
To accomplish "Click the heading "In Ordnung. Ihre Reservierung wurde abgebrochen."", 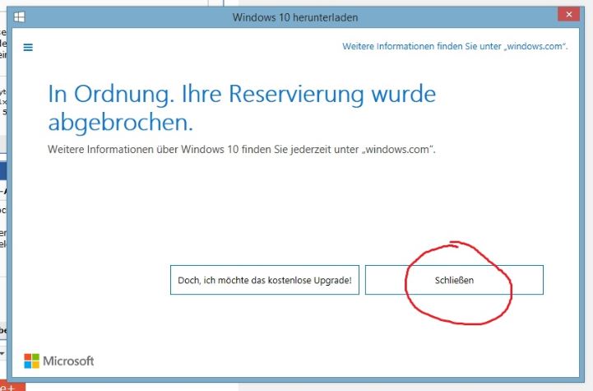I will tap(242, 108).
